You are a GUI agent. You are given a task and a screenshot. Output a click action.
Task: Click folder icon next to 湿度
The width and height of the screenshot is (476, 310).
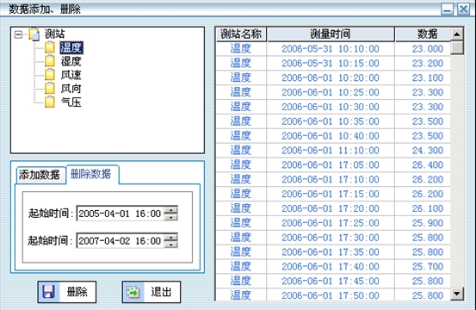50,61
